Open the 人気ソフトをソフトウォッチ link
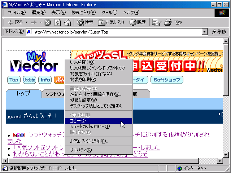This screenshot has height=173, width=231. click(39, 147)
